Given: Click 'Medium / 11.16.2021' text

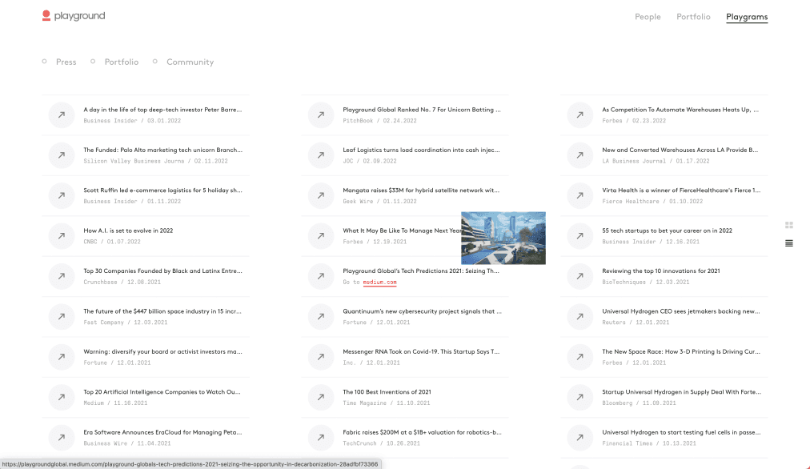Looking at the screenshot, I should pyautogui.click(x=115, y=403).
